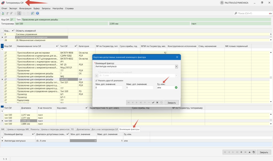
Task: Click first-record icon in bottom navigator
Action: point(225,152)
